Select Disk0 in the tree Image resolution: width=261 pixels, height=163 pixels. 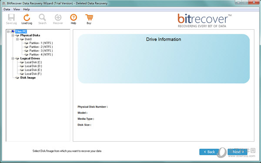pyautogui.click(x=28, y=39)
